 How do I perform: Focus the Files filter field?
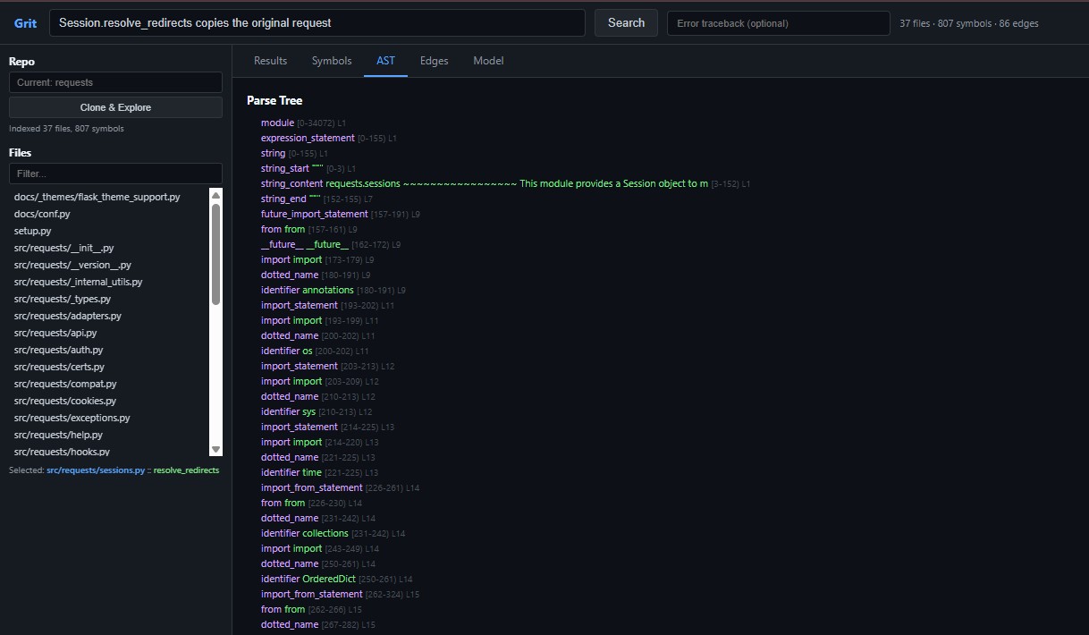115,174
